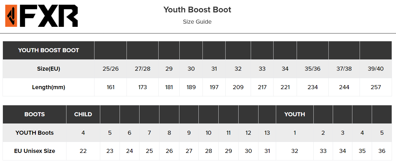This screenshot has height=163, width=396.
Task: Select youth boot size 13 cell
Action: pos(267,133)
